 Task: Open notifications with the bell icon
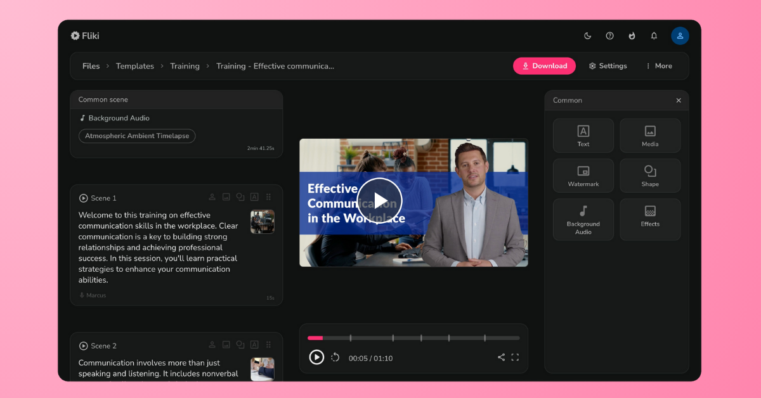tap(654, 36)
